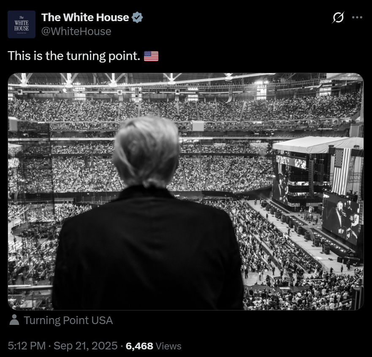Click the 6,468 view count
The image size is (372, 357).
139,346
